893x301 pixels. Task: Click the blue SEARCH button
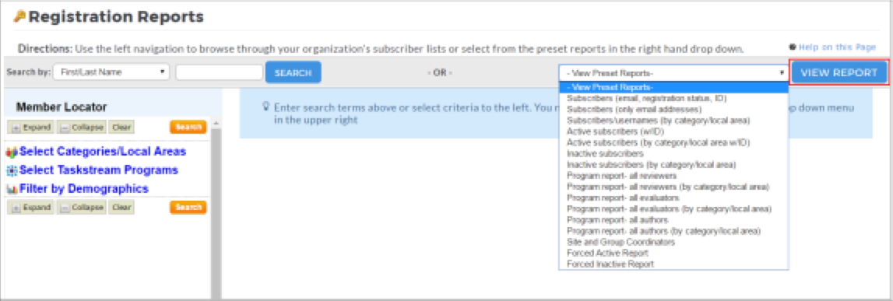click(294, 73)
